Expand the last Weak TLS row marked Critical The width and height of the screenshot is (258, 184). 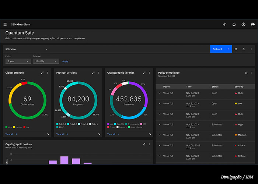(x=160, y=156)
